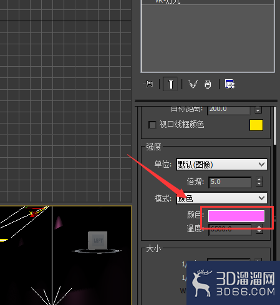Open the 模式 dropdown
This screenshot has width=280, height=305.
[x=221, y=198]
